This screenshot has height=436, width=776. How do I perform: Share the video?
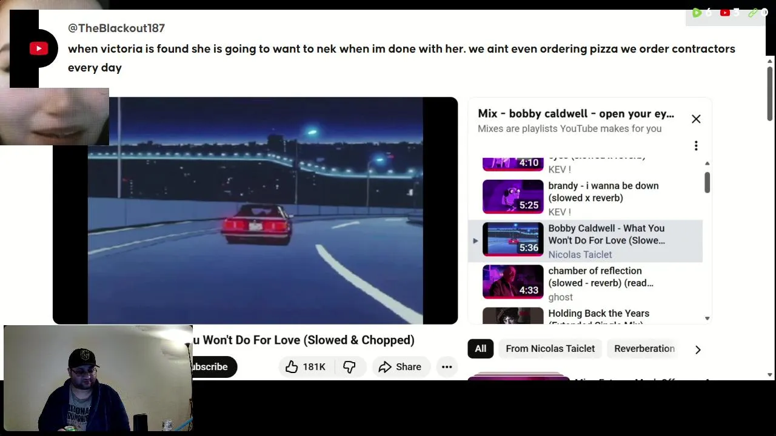tap(400, 367)
